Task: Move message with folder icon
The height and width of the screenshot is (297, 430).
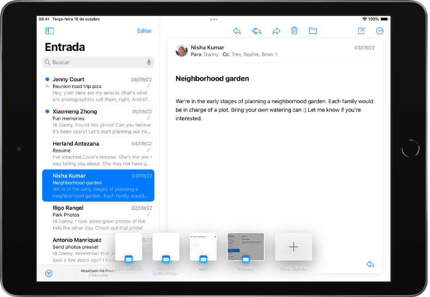Action: [x=313, y=31]
